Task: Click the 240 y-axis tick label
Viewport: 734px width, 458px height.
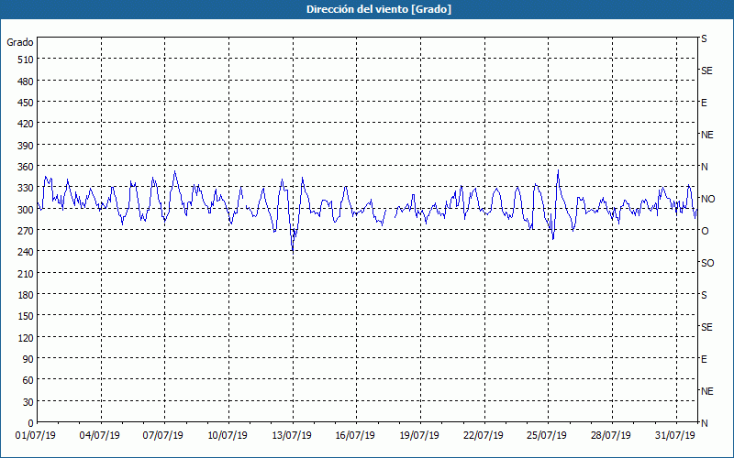Action: click(26, 252)
